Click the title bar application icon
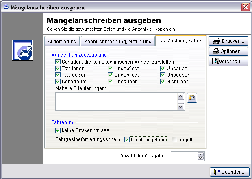The image size is (252, 179). 6,7
